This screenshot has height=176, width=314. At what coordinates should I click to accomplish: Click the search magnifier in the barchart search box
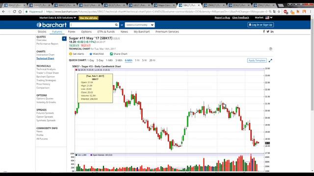[116, 25]
